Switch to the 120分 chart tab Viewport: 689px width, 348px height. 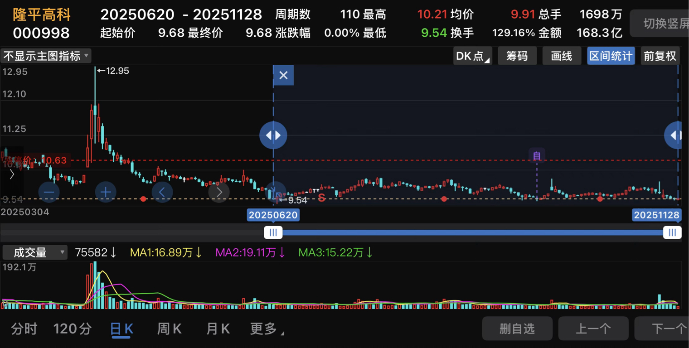pyautogui.click(x=73, y=329)
